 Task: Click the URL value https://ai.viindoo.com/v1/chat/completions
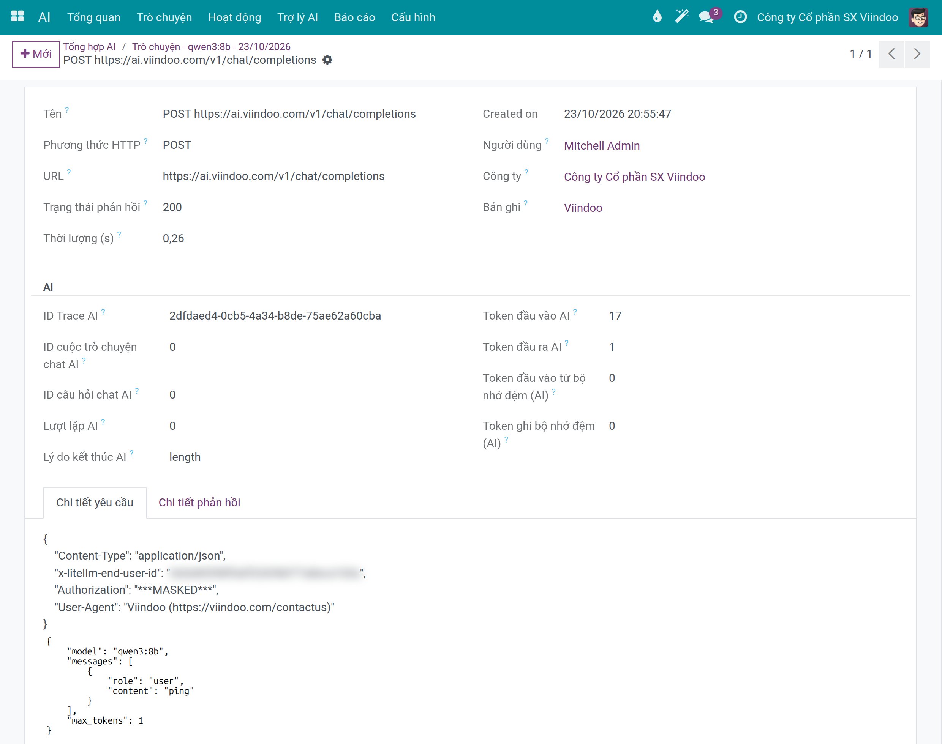[274, 176]
